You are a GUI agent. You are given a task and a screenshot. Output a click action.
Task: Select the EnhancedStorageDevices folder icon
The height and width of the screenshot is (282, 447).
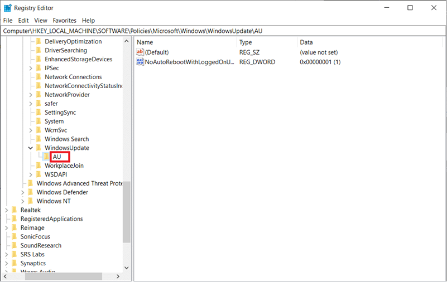point(39,59)
